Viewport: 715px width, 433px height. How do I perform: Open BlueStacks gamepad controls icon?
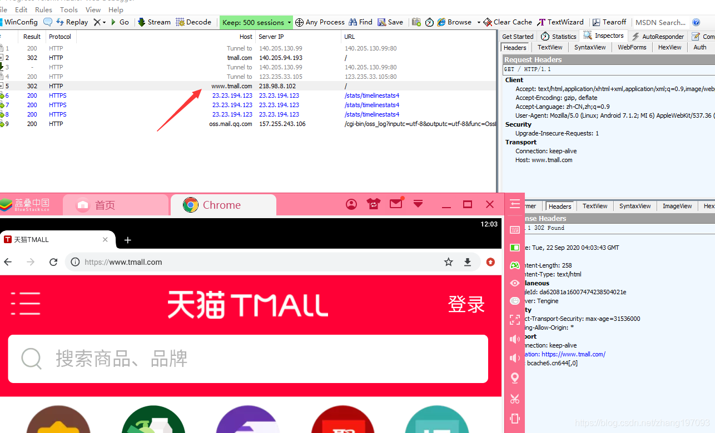coord(515,265)
